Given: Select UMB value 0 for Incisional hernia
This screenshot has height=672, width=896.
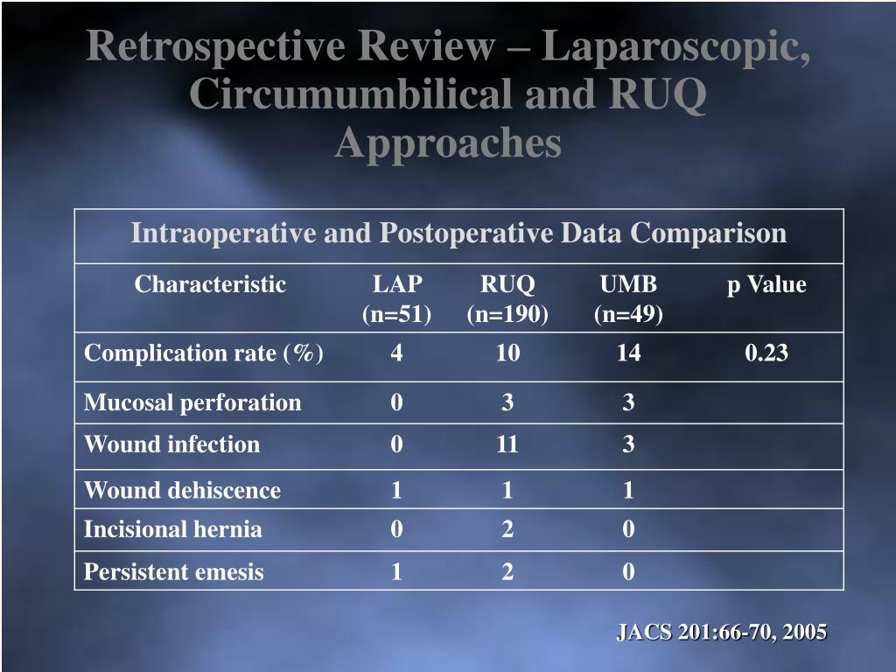Looking at the screenshot, I should 628,529.
